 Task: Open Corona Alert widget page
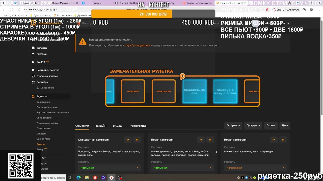coord(43,139)
